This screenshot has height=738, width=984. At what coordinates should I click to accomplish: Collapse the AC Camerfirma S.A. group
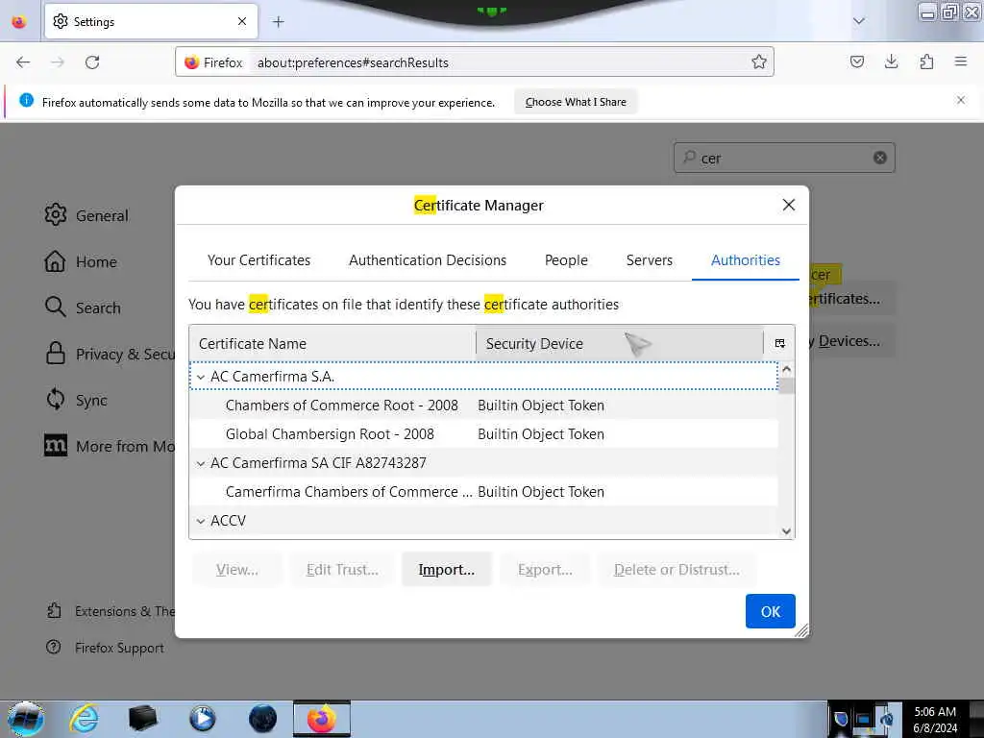tap(201, 377)
